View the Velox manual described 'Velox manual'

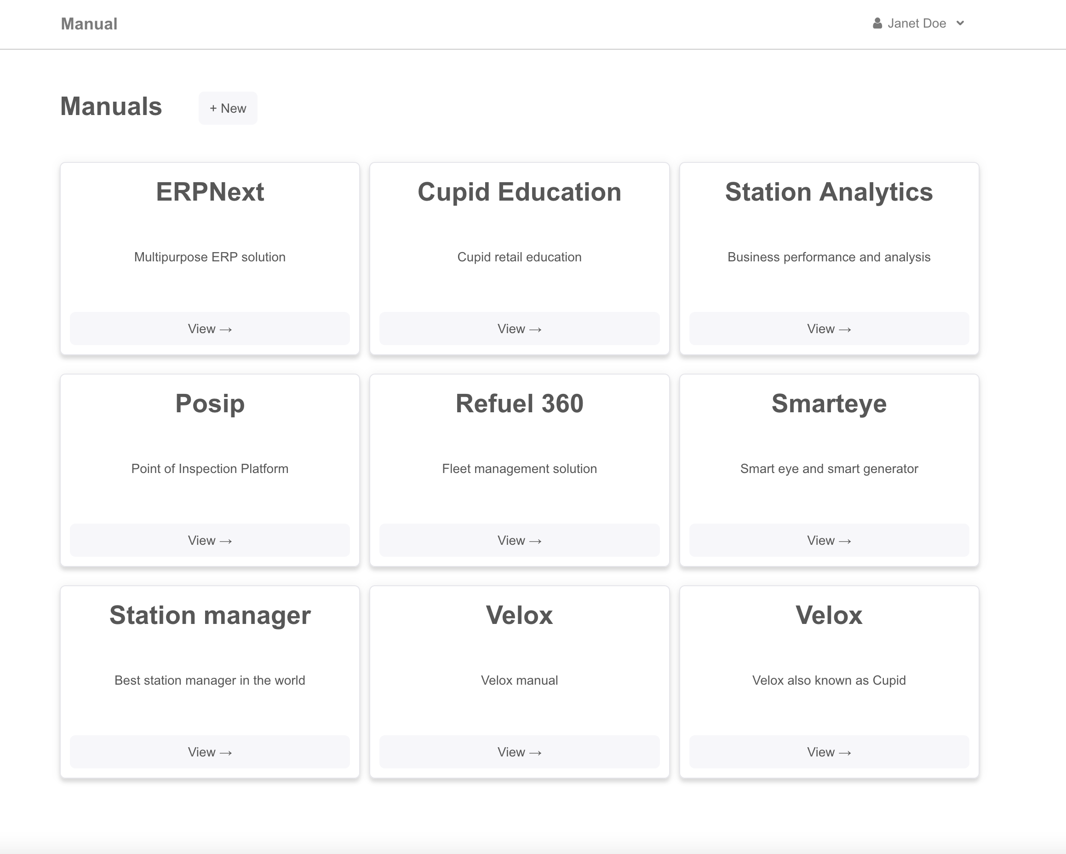[x=519, y=752]
